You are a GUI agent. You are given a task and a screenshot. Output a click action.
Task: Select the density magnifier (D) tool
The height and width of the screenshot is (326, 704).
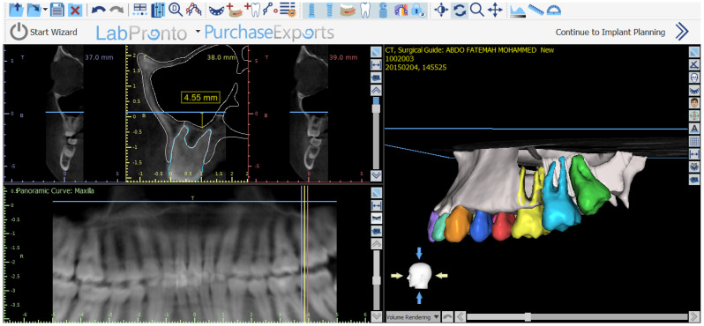pyautogui.click(x=176, y=10)
